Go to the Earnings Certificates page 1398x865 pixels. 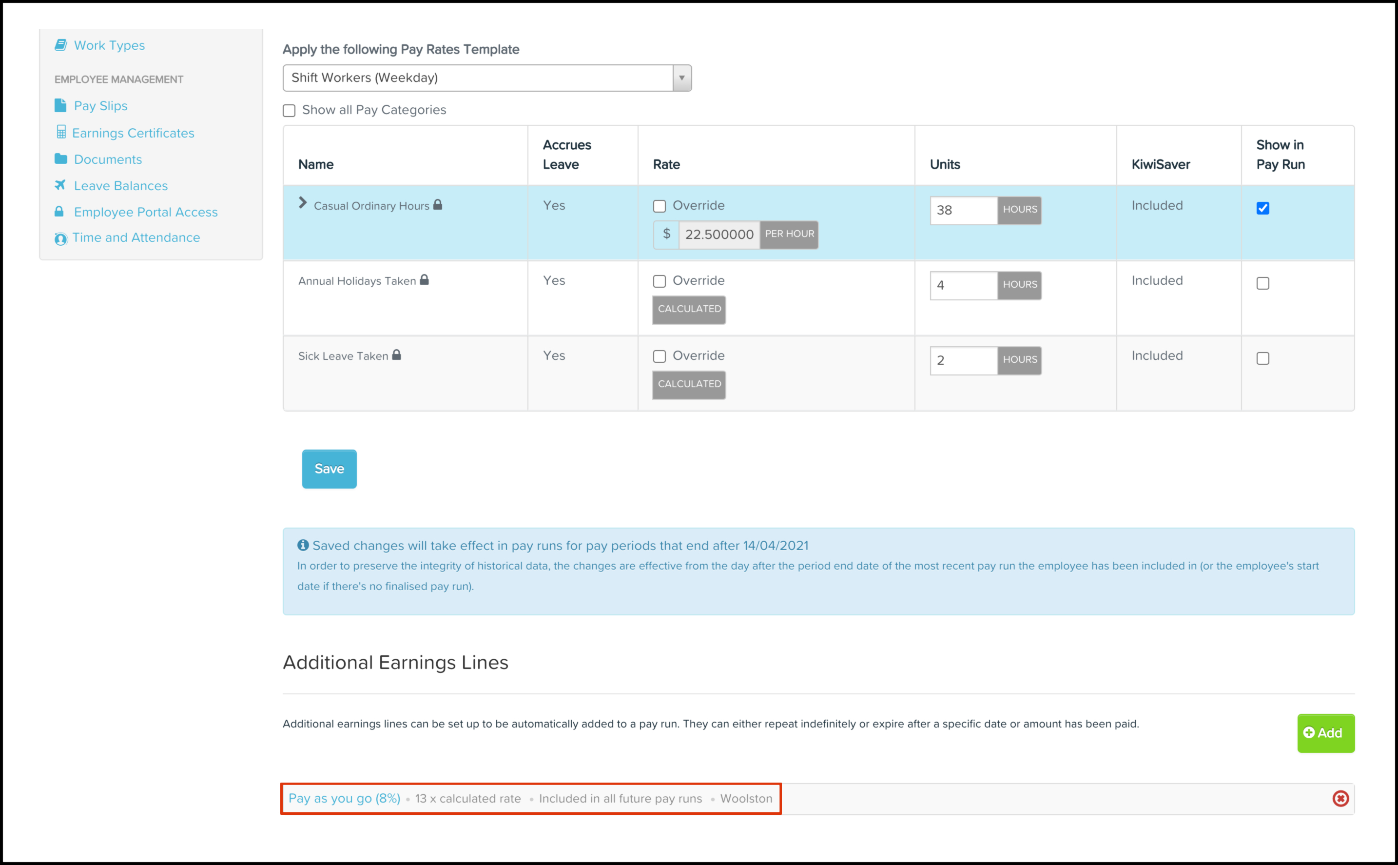tap(133, 133)
